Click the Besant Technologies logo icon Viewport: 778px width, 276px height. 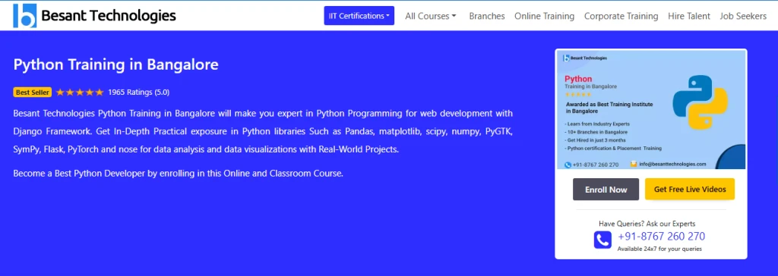25,16
